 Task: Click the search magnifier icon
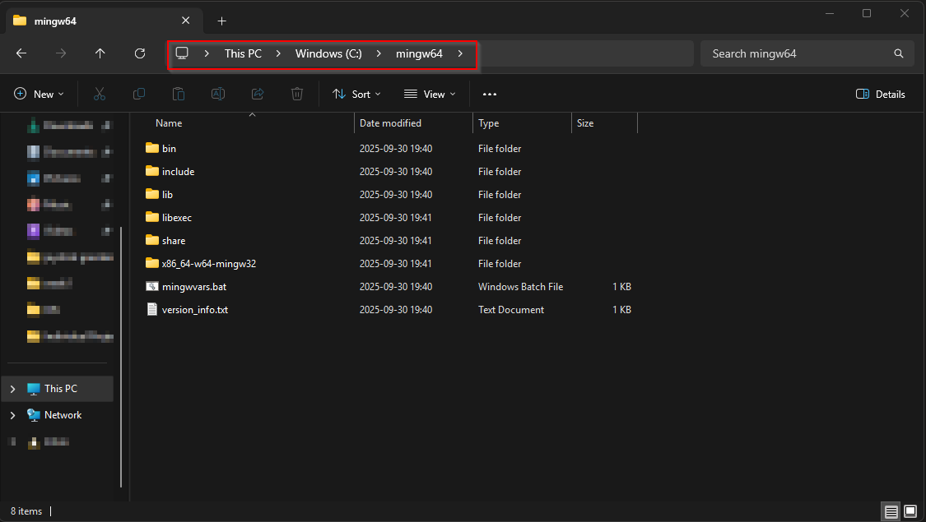coord(899,53)
